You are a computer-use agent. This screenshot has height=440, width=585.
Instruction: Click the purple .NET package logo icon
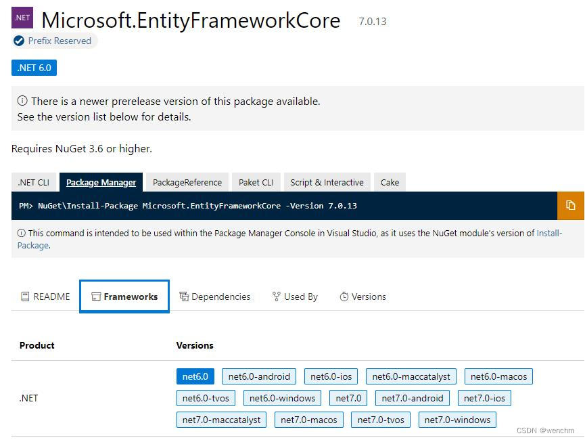[x=22, y=18]
